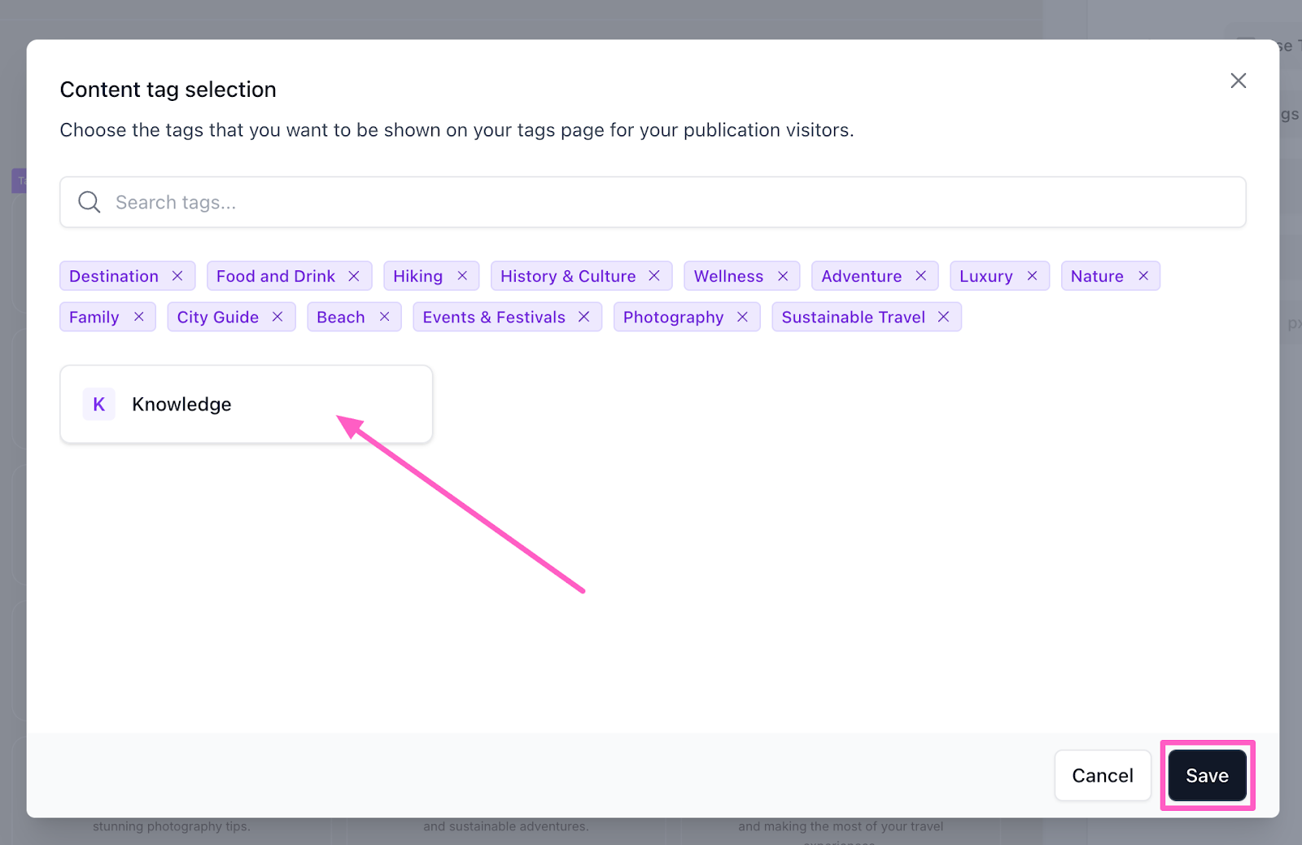Save the tag selection
Screen dimensions: 1302x845
(x=1207, y=776)
